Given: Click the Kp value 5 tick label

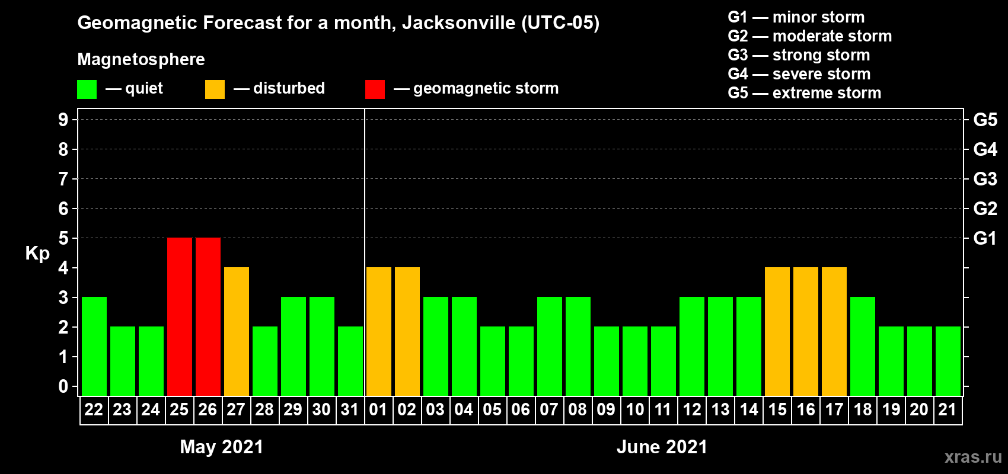Looking at the screenshot, I should [x=63, y=238].
